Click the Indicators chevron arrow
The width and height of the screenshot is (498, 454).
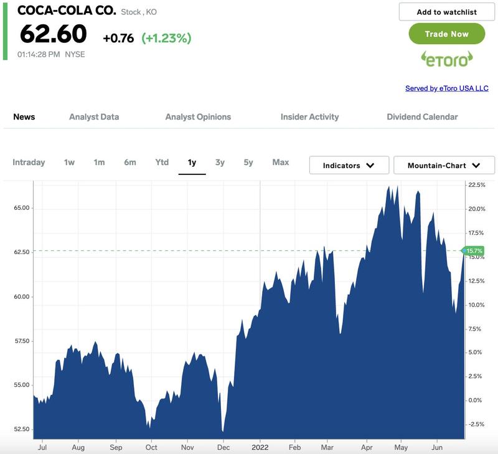(370, 166)
